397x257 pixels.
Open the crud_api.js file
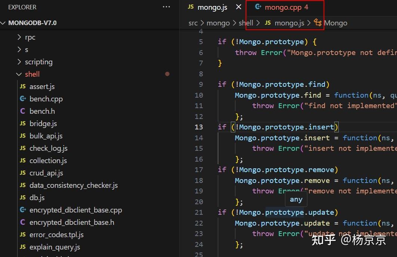(x=46, y=173)
